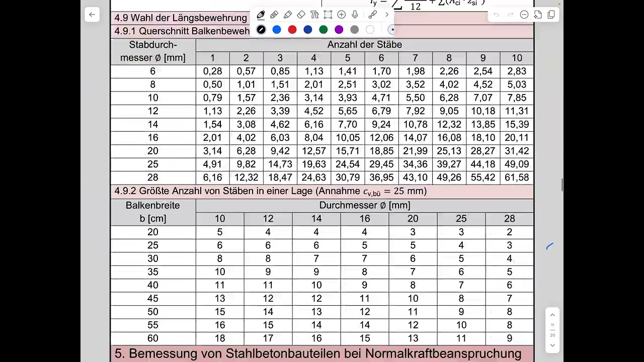Open the pages overview icon
Image resolution: width=644 pixels, height=362 pixels.
click(551, 15)
